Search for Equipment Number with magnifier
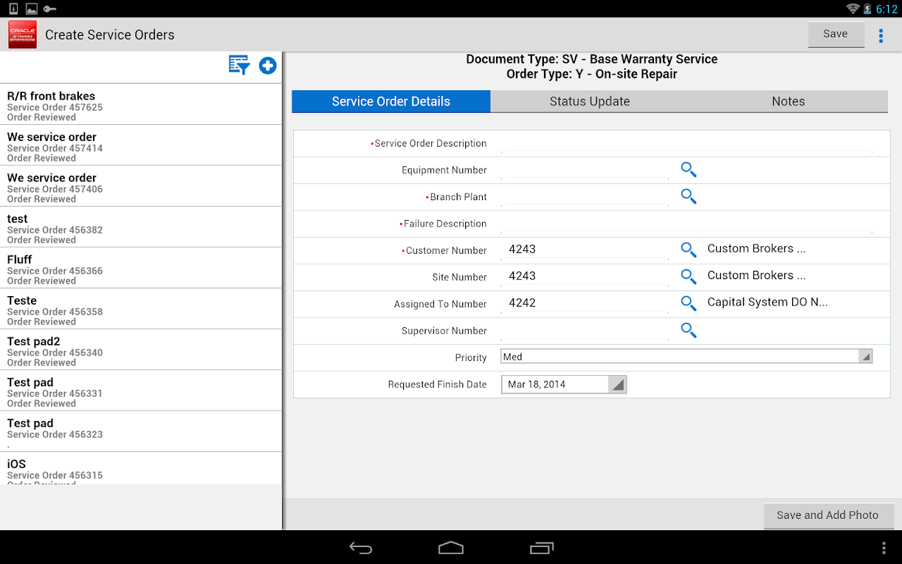This screenshot has width=902, height=564. (688, 170)
